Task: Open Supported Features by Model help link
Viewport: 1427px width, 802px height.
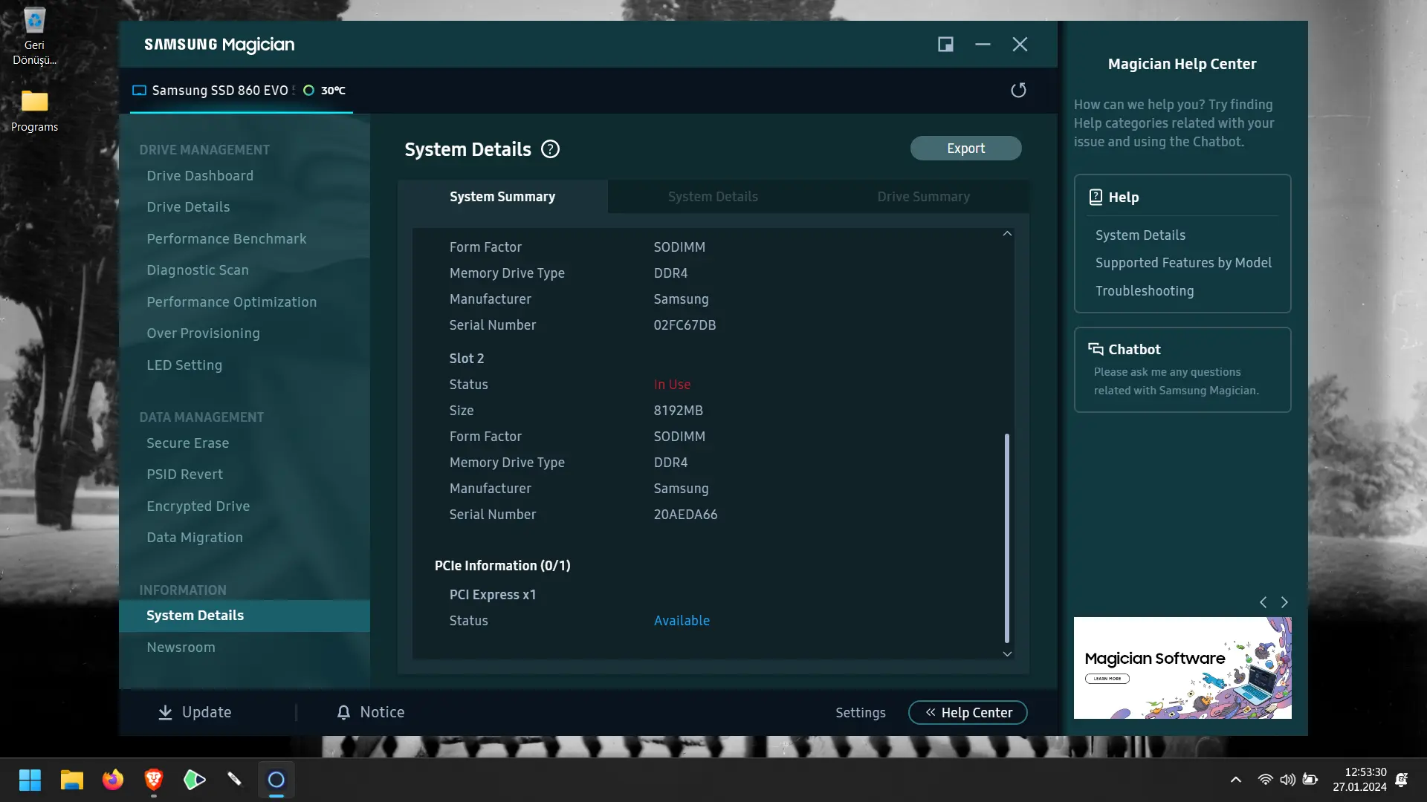Action: (x=1183, y=263)
